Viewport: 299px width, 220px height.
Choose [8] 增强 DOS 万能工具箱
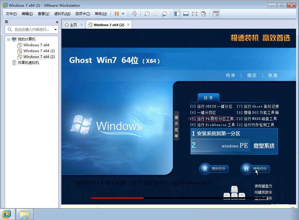coord(258,112)
